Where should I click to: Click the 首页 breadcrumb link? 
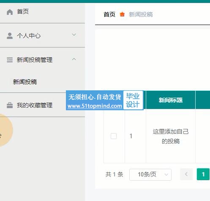pyautogui.click(x=109, y=14)
